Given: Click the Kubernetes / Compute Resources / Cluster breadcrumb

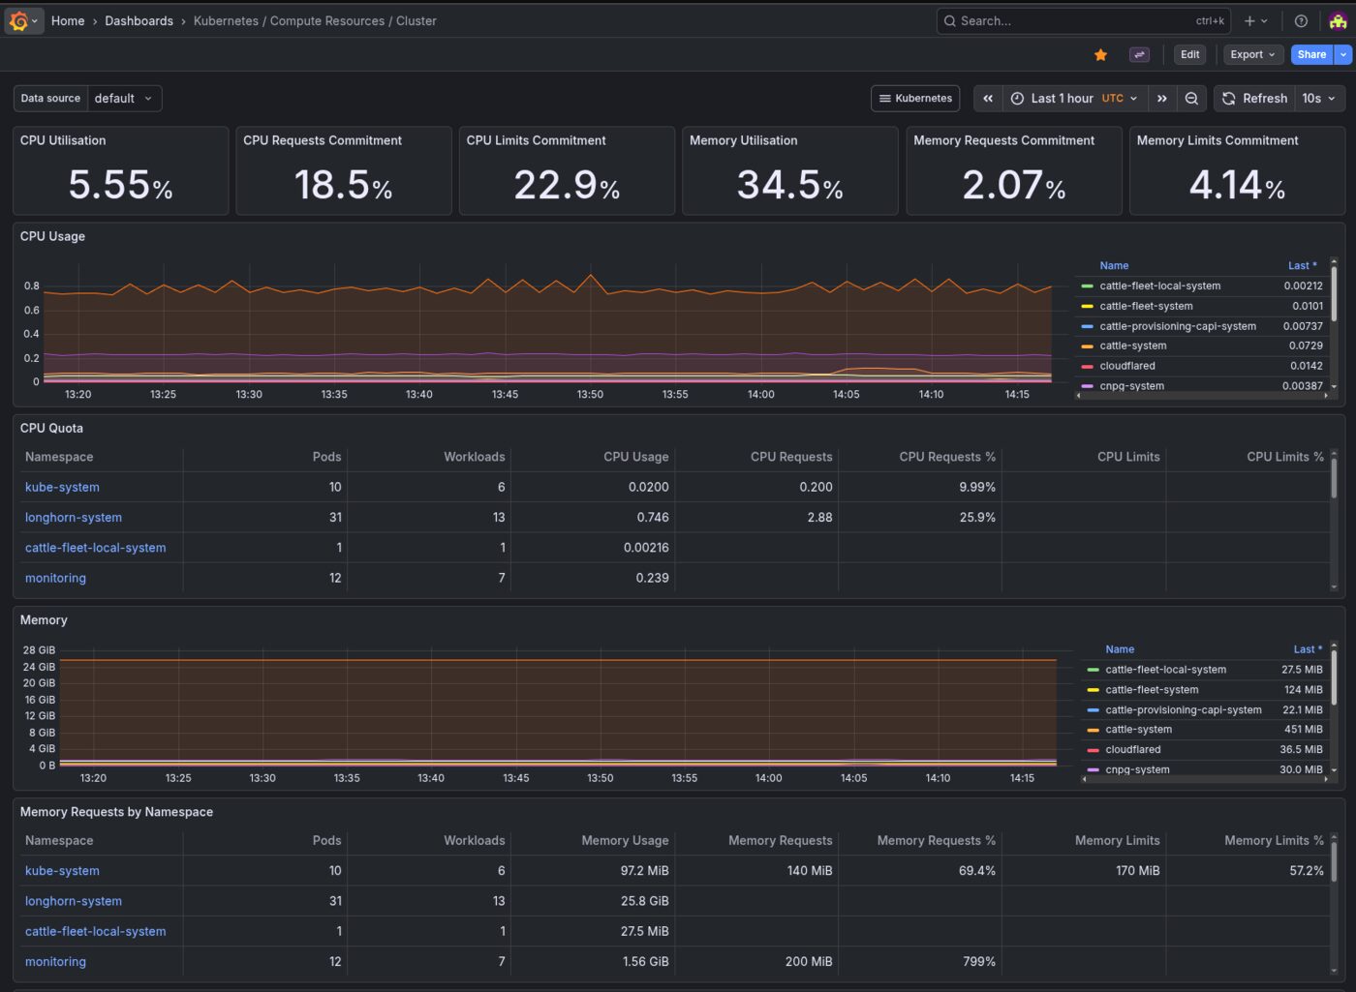Looking at the screenshot, I should point(315,20).
